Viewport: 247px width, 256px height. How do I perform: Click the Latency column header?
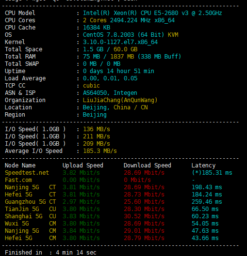[x=203, y=166]
